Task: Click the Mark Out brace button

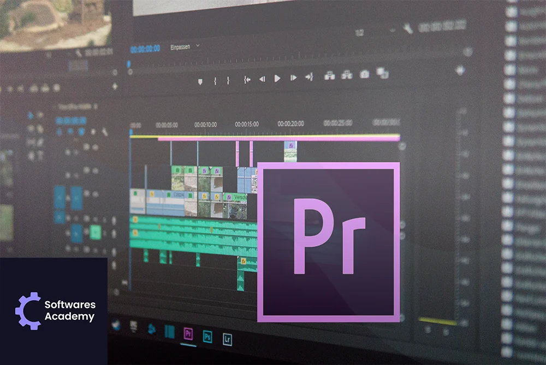Action: click(x=228, y=81)
